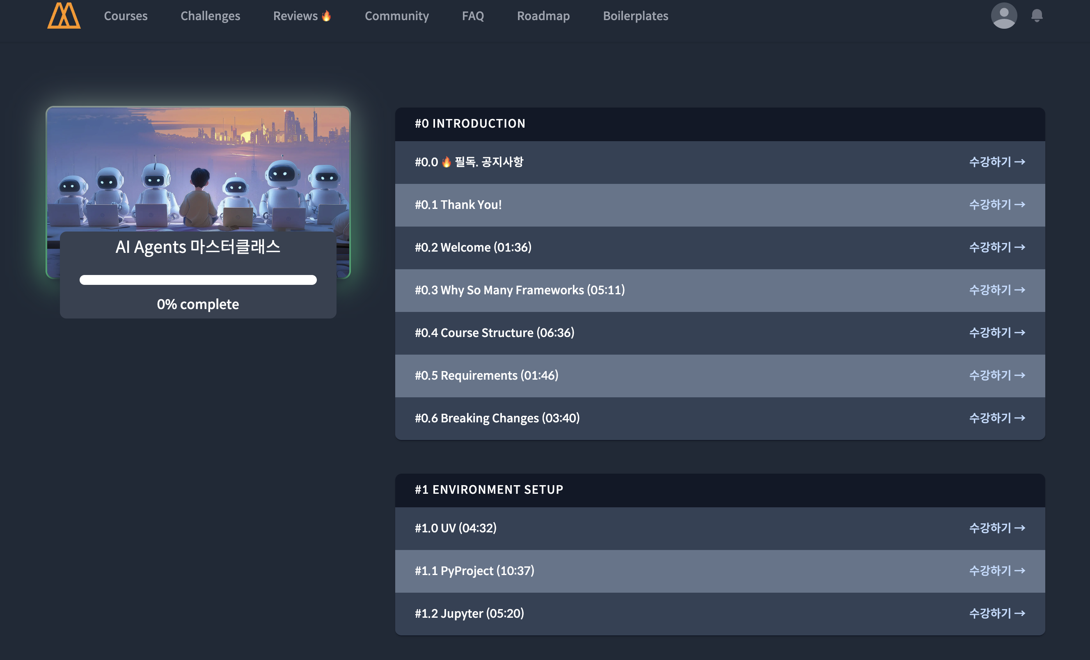
Task: Navigate to the Community section
Action: click(x=396, y=16)
